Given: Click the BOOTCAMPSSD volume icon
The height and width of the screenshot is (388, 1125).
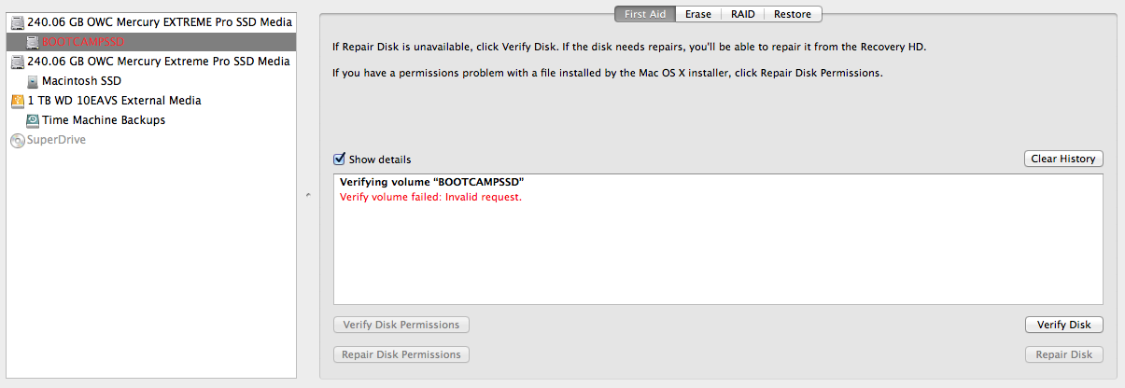Looking at the screenshot, I should [x=33, y=42].
